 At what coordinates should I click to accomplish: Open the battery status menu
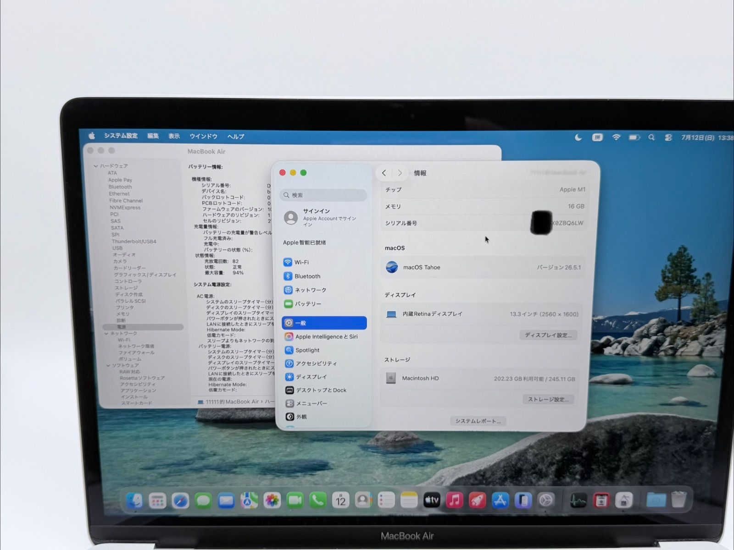click(x=634, y=137)
